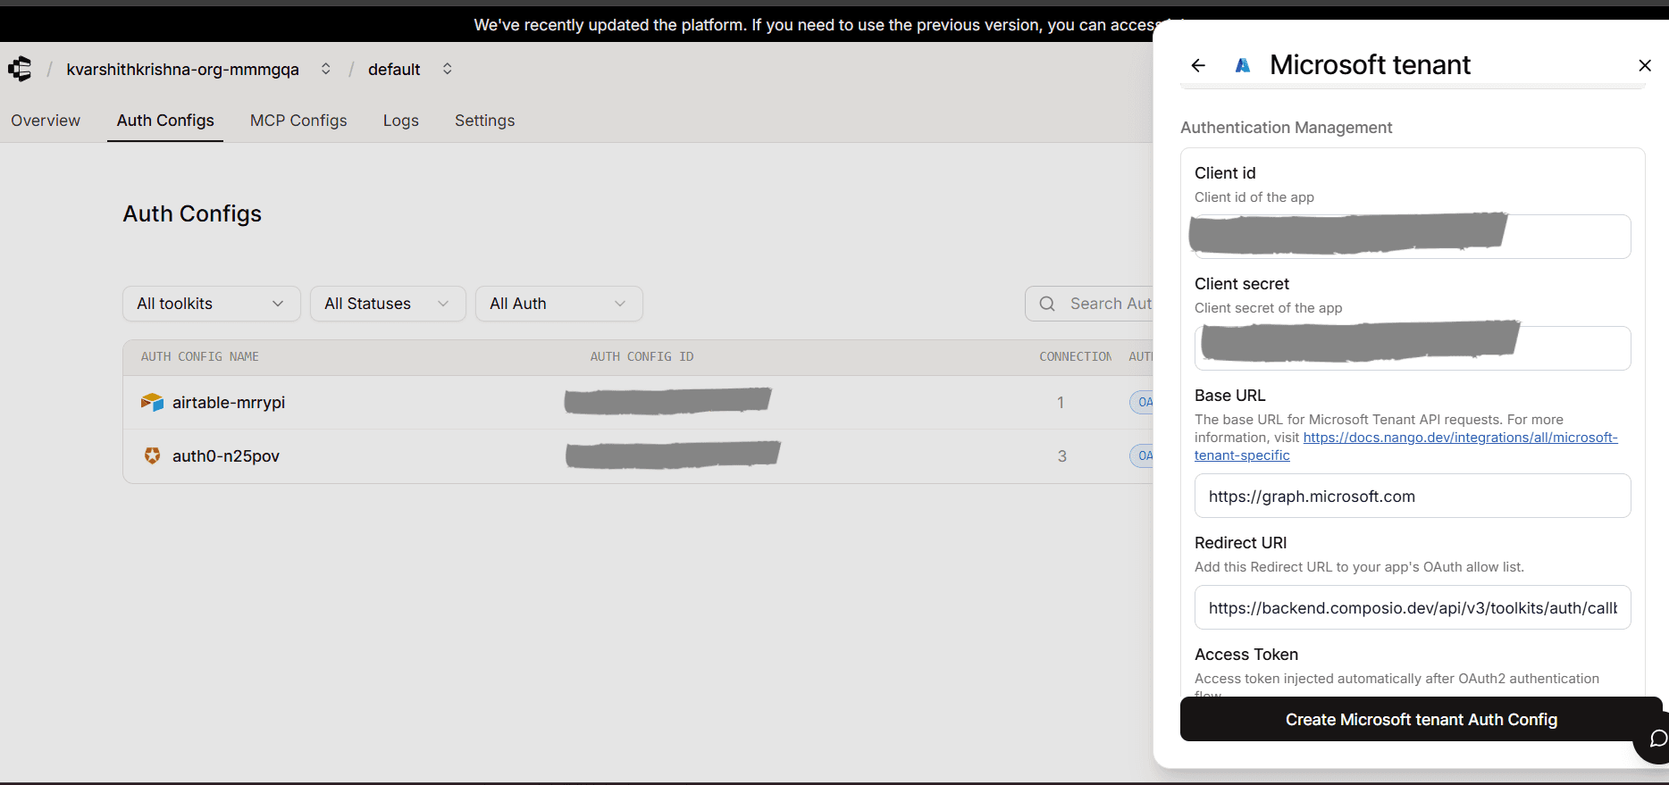The image size is (1669, 785).
Task: Switch to the Settings tab
Action: (x=484, y=121)
